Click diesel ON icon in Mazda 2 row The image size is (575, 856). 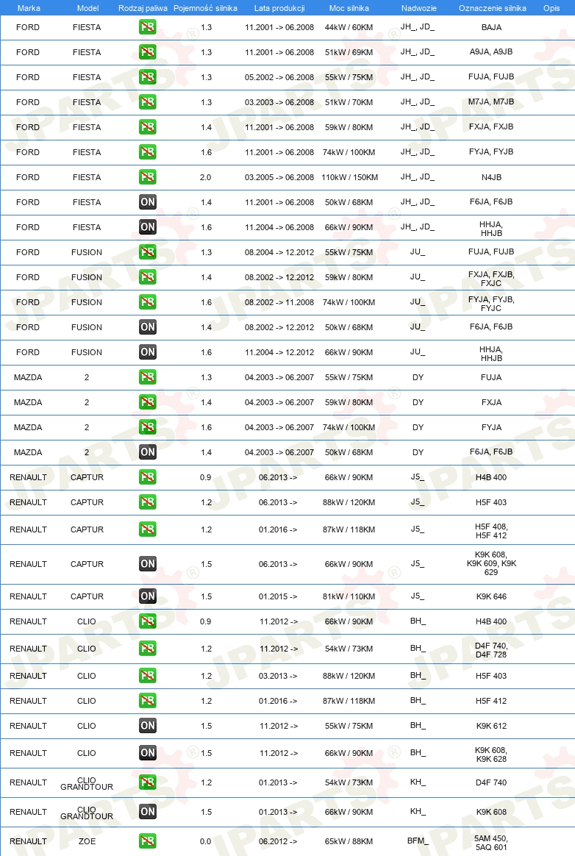click(x=148, y=452)
